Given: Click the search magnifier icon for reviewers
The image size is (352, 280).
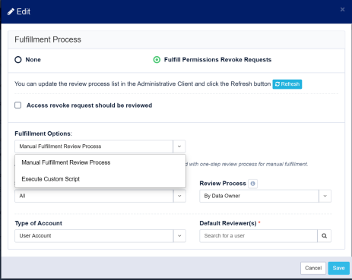Looking at the screenshot, I should (x=324, y=236).
